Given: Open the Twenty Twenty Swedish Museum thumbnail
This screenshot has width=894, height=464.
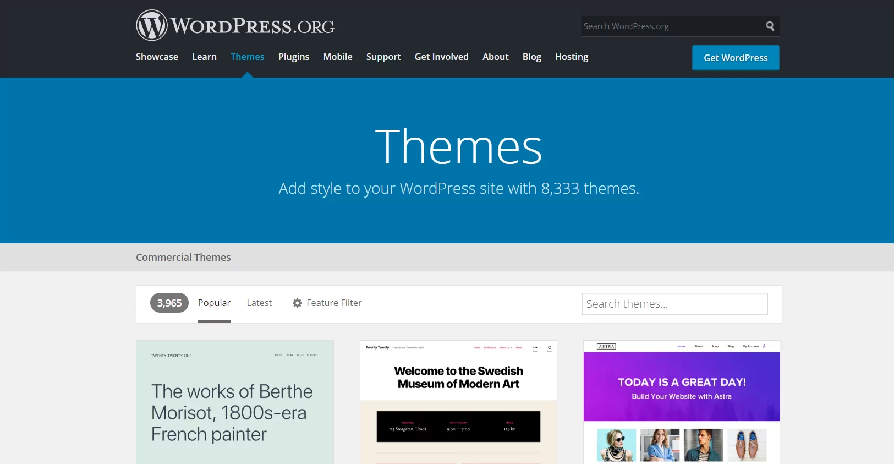Looking at the screenshot, I should pos(458,402).
